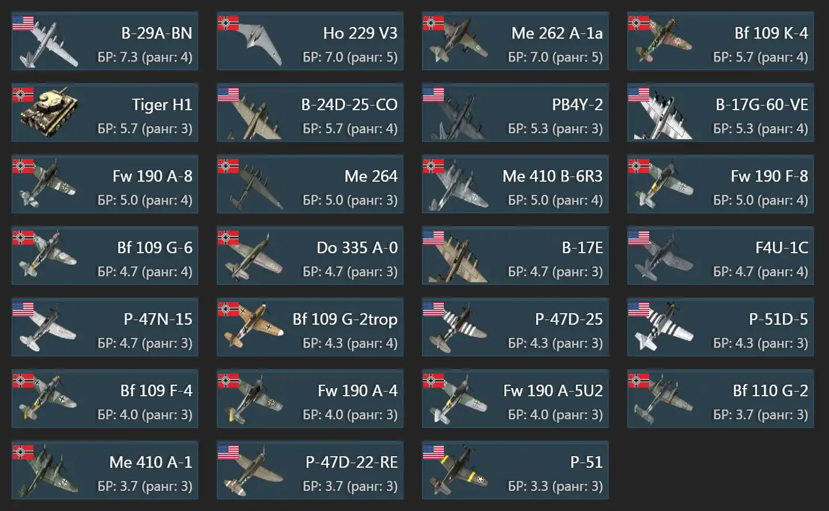Select the Bf 109 K-4 vehicle card
The height and width of the screenshot is (511, 829).
[721, 41]
